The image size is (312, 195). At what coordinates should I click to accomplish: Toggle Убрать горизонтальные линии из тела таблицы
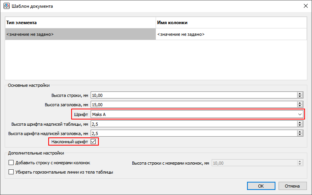[x=11, y=172]
